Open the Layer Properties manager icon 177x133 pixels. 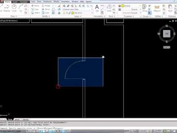[64, 6]
